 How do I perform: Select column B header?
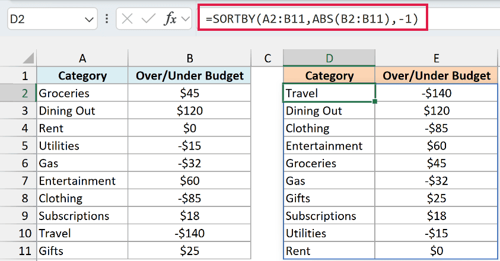[189, 58]
